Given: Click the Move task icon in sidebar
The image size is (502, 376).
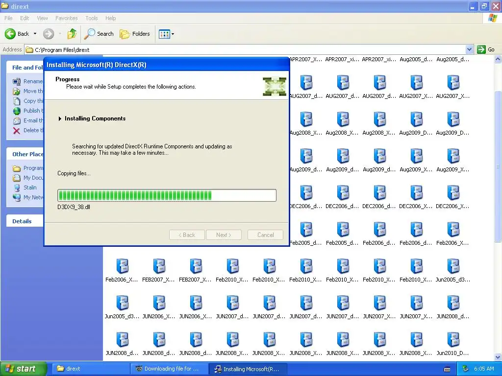Looking at the screenshot, I should [x=17, y=92].
